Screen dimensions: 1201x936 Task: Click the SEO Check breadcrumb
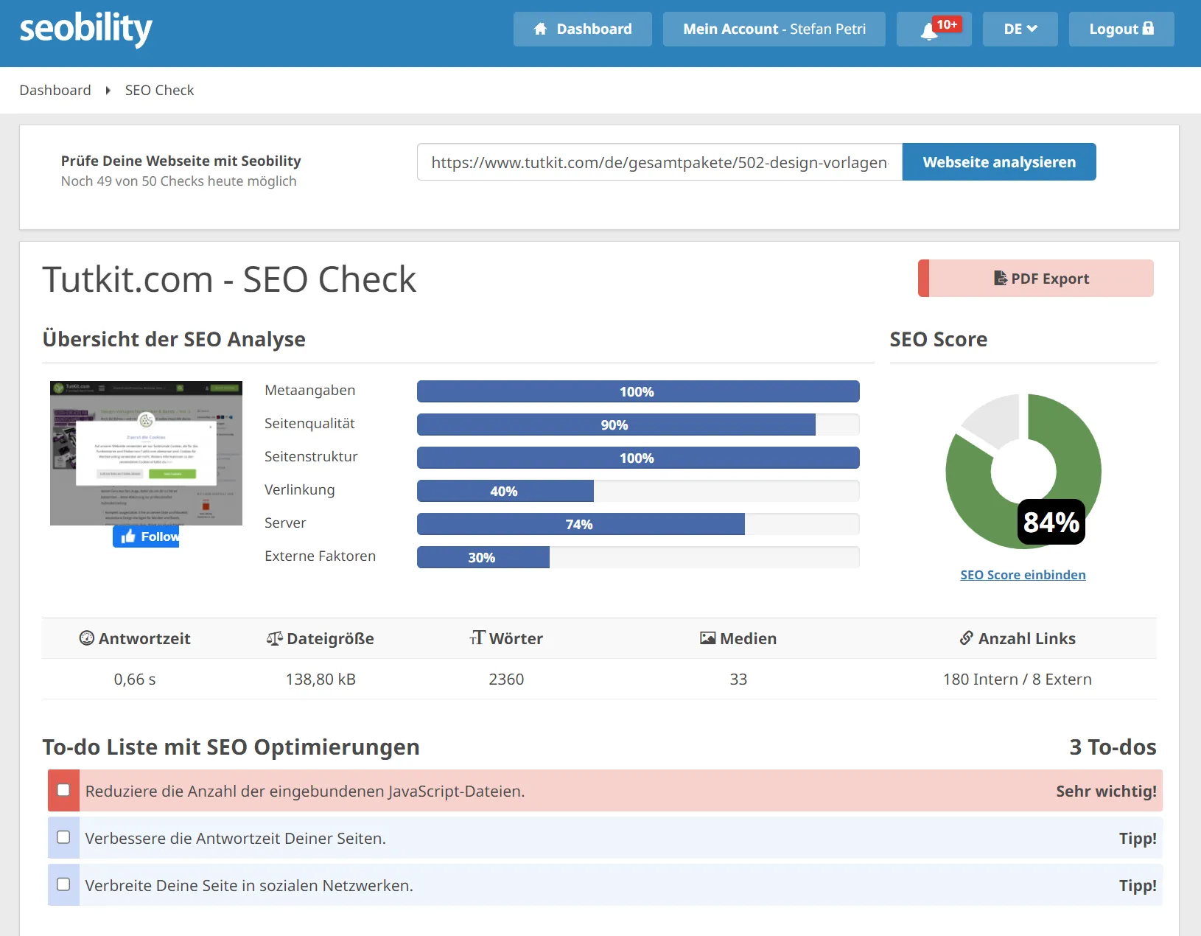(159, 90)
